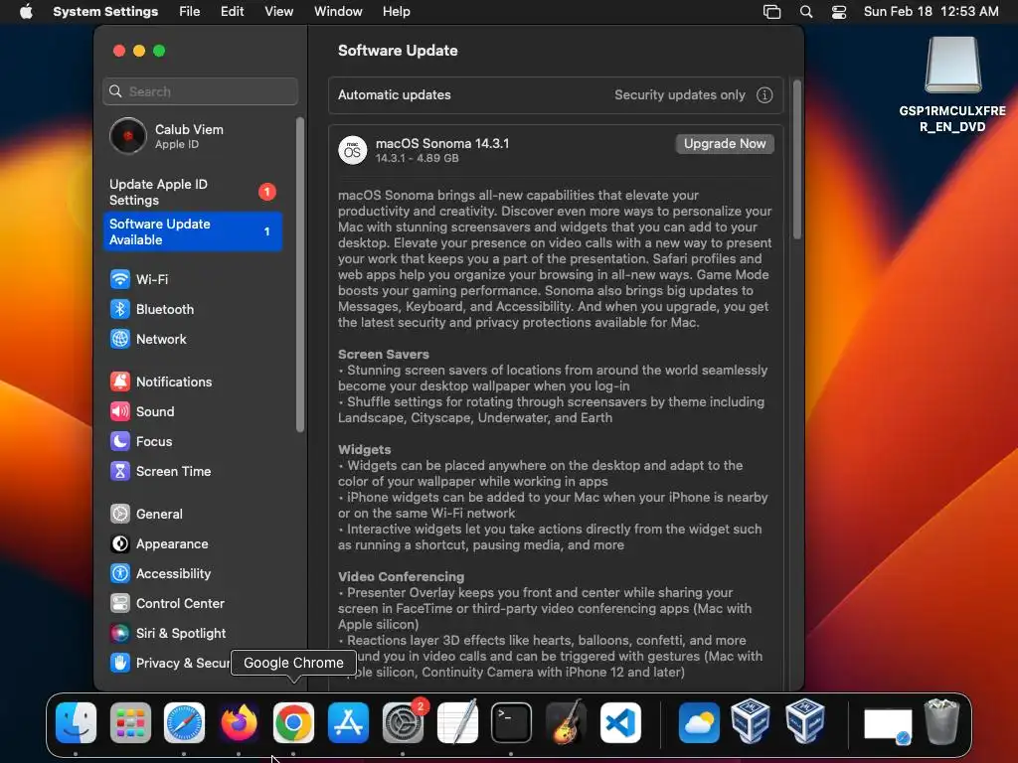Click macOS Sonoma OS icon

point(353,151)
